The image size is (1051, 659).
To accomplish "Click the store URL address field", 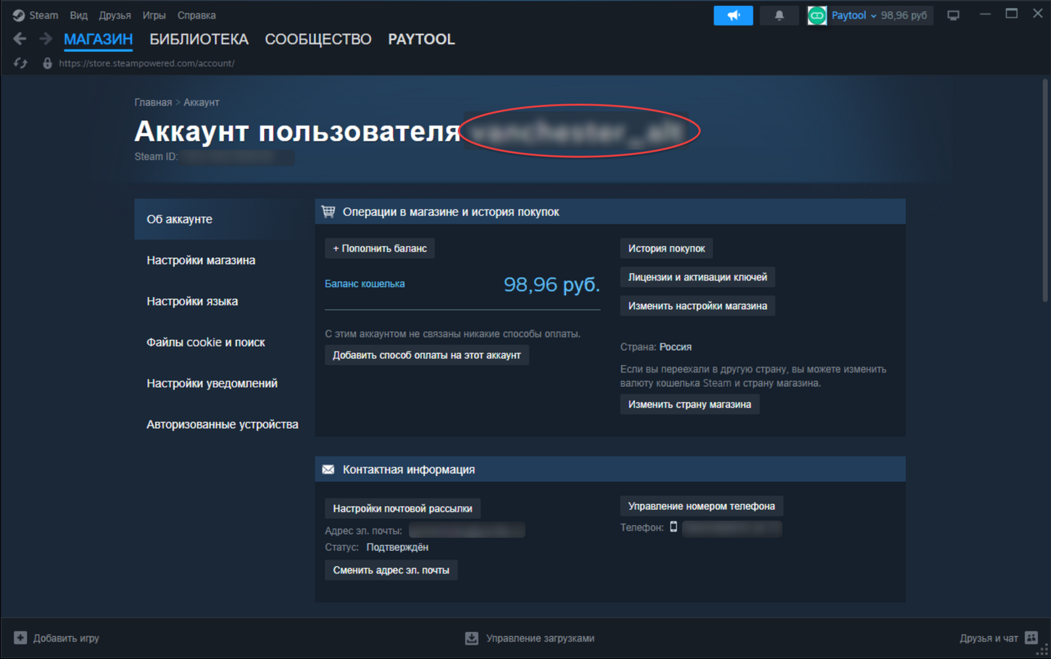I will point(146,63).
